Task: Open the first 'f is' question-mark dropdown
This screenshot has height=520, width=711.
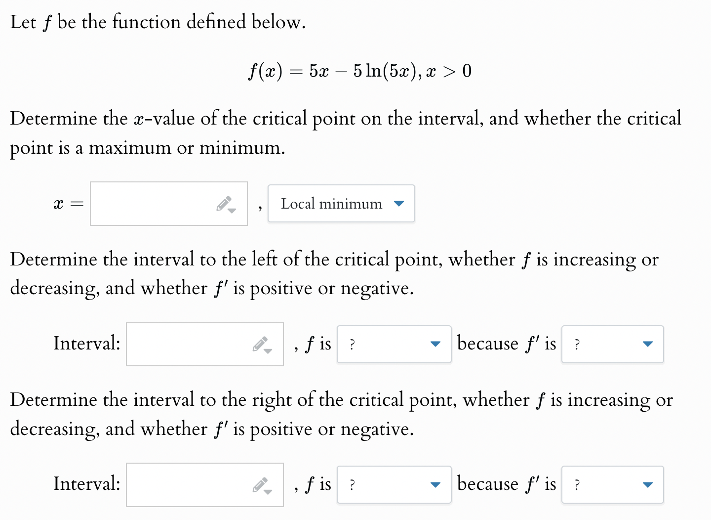Action: [394, 345]
